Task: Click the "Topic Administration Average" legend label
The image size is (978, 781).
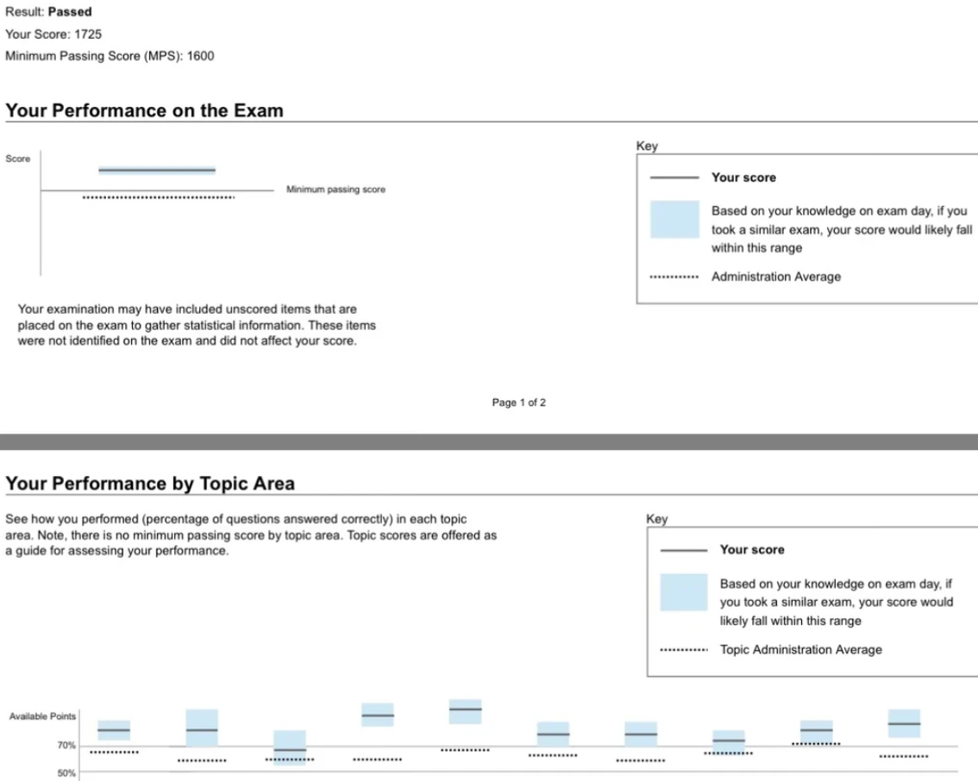Action: 800,650
